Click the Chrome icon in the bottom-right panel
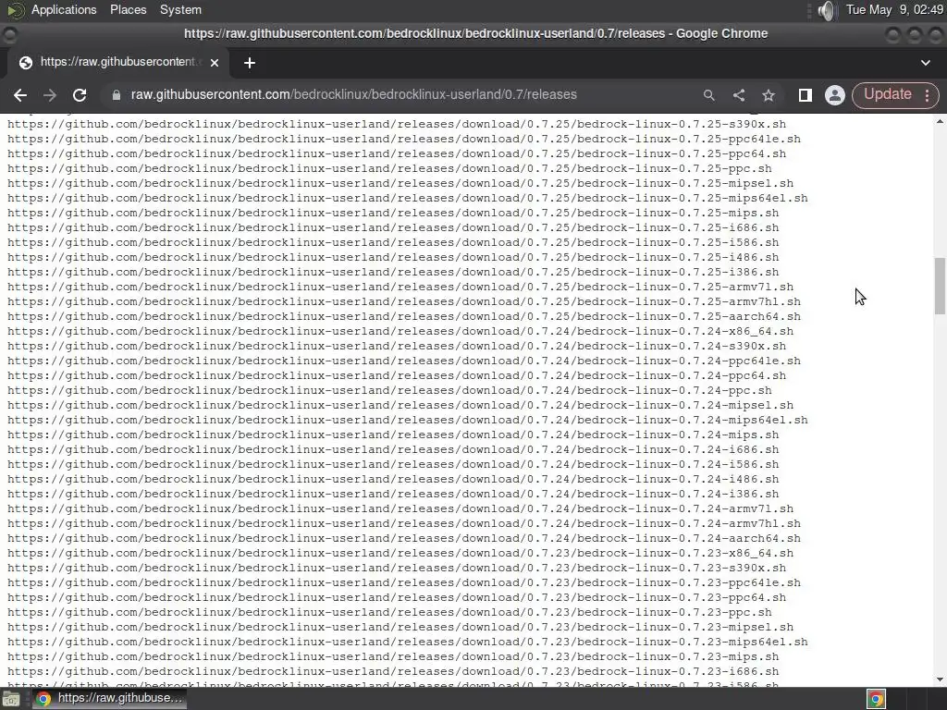Viewport: 947px width, 710px height. point(876,699)
